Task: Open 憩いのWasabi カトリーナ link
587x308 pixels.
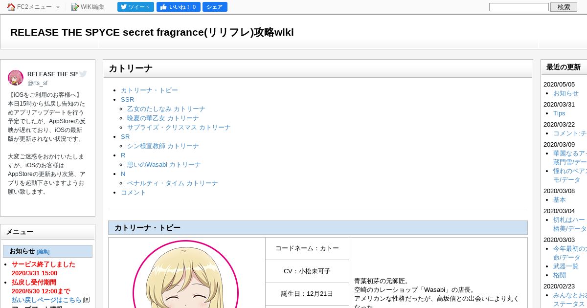Action: click(x=164, y=165)
